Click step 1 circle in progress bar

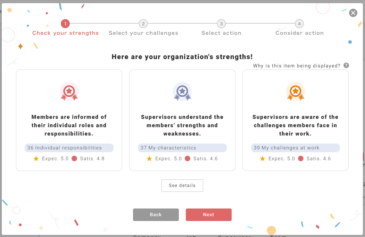coord(65,24)
